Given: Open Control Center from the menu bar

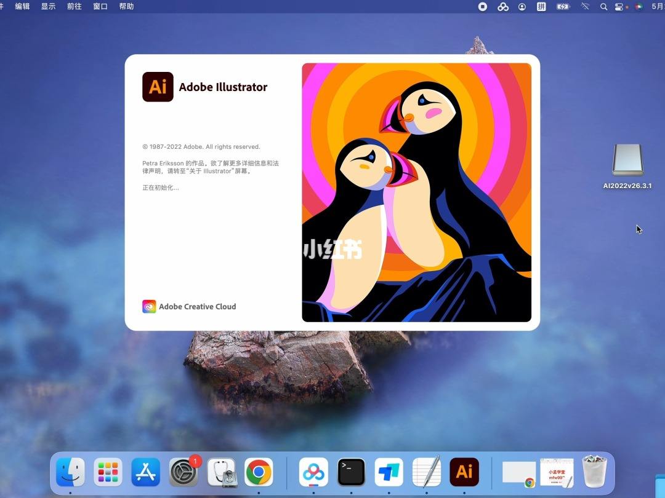Looking at the screenshot, I should [619, 7].
